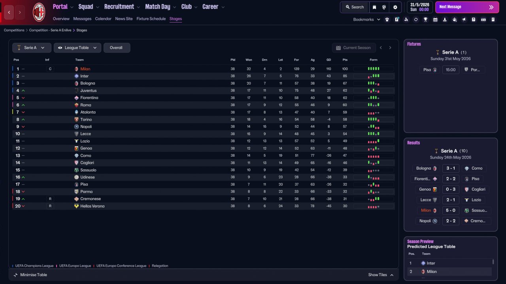
Task: Expand the Match Day menu chevron
Action: point(174,7)
